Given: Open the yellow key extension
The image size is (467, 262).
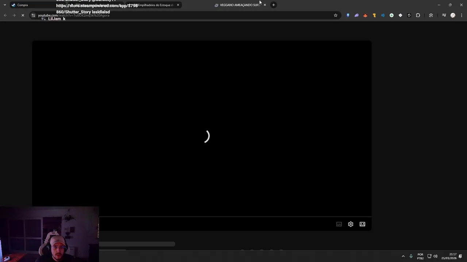Looking at the screenshot, I should (374, 15).
